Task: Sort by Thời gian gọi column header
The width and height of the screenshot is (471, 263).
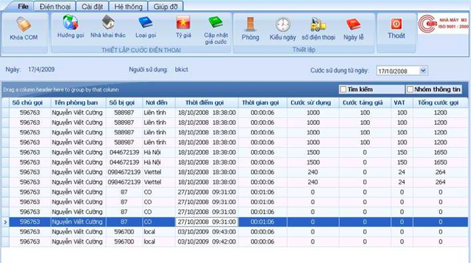Action: pyautogui.click(x=263, y=102)
